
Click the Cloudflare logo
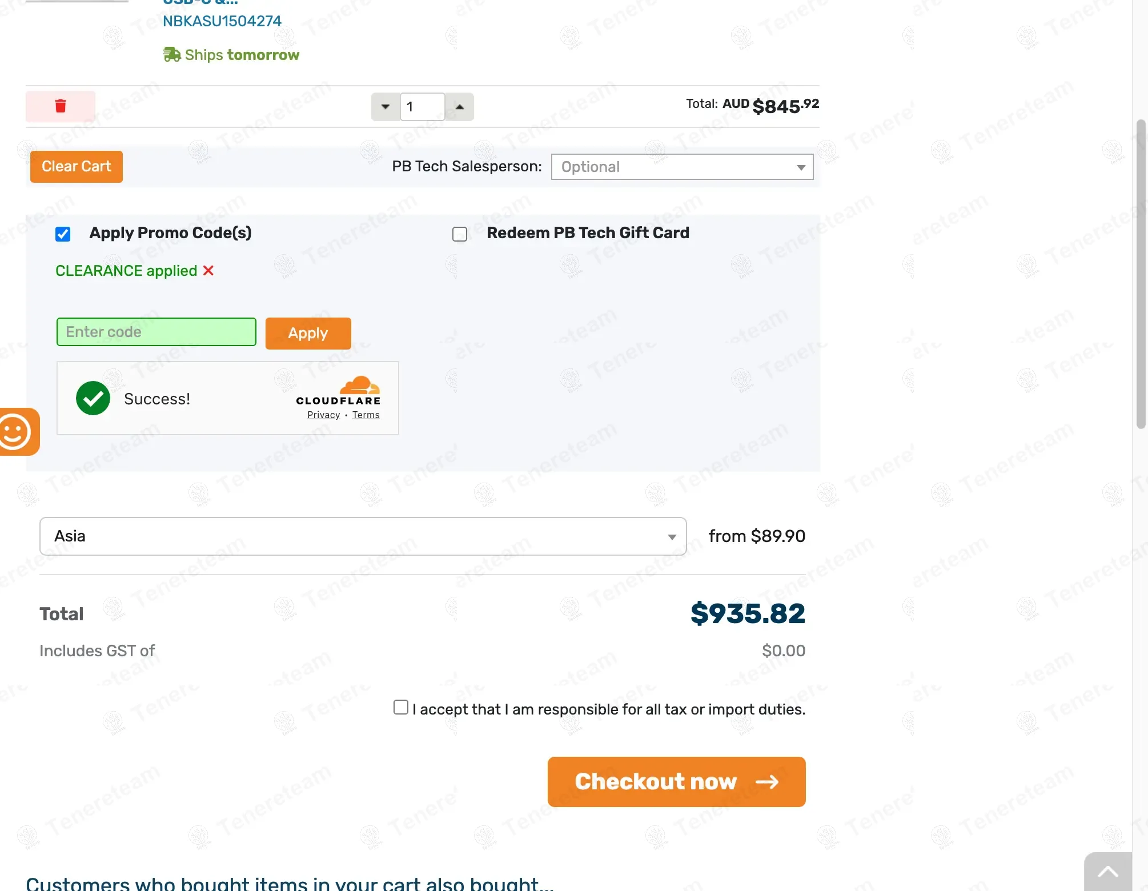338,391
